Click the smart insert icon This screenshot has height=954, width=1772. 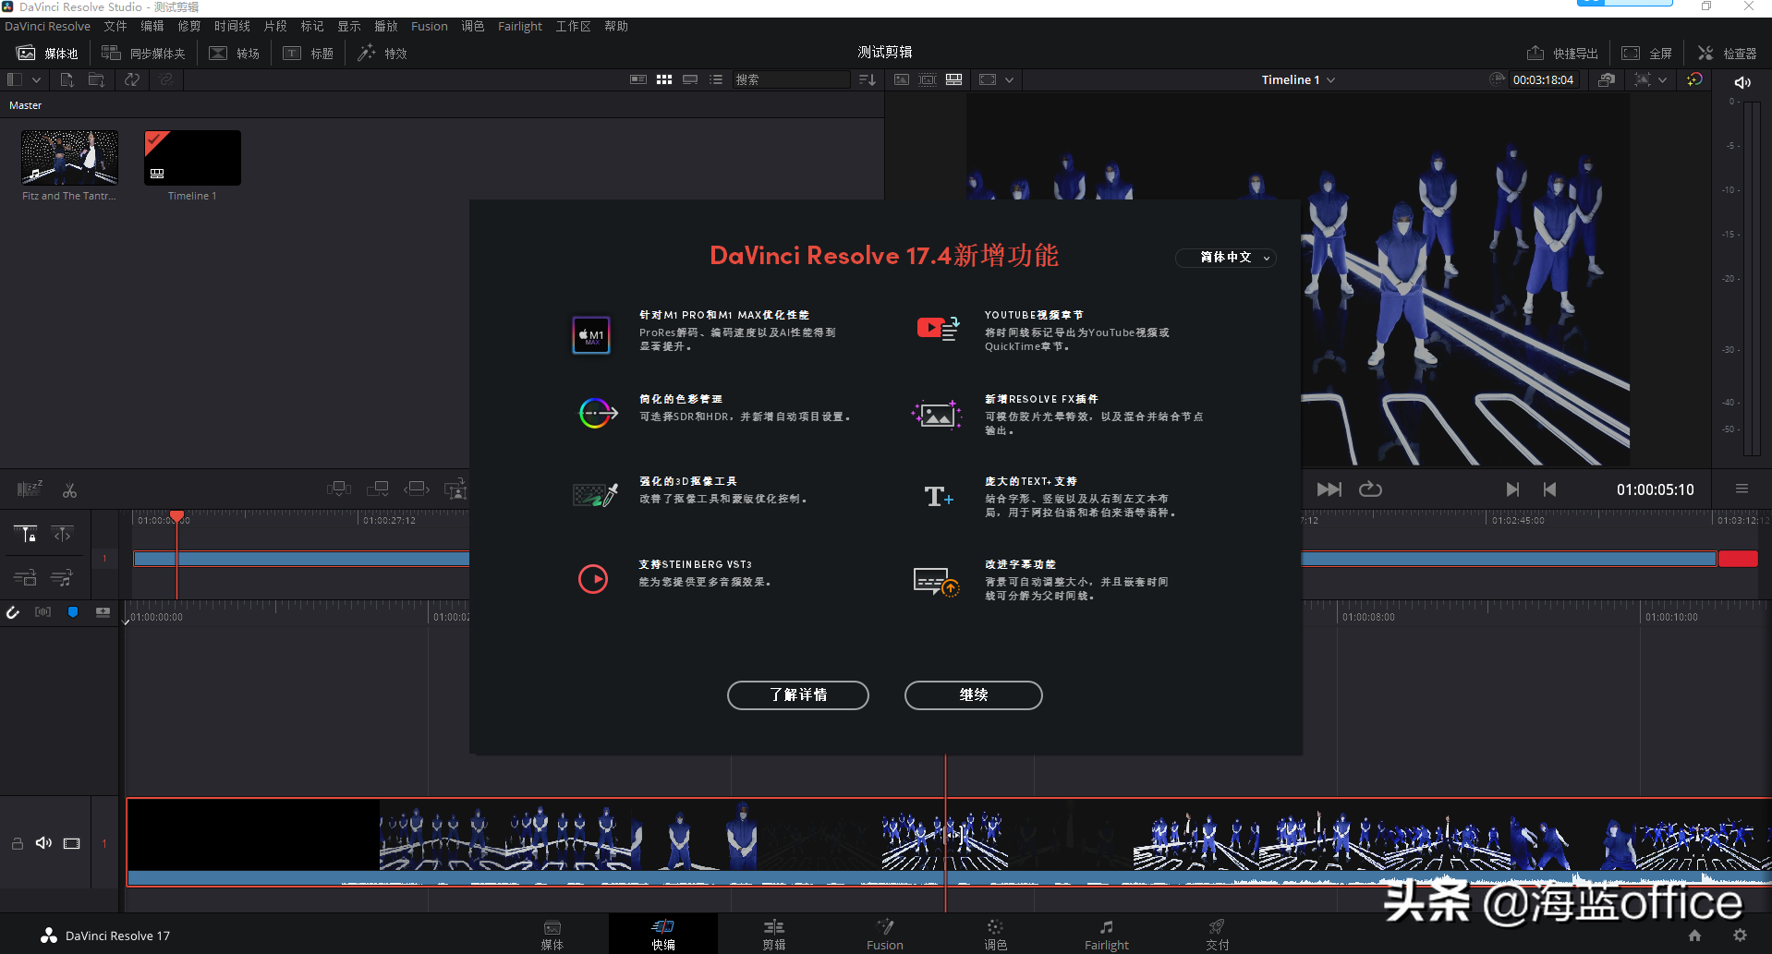point(339,489)
